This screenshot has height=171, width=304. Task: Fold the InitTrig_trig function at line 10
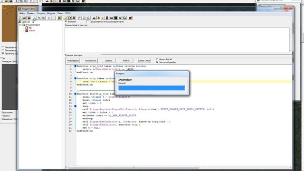coord(75,94)
